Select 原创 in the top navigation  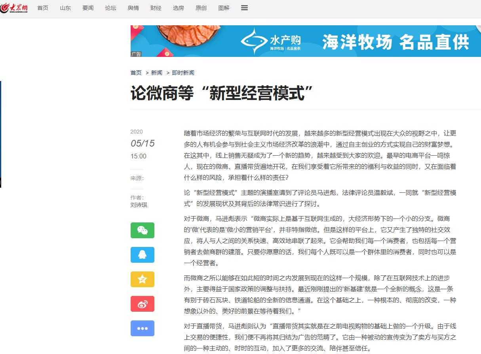pyautogui.click(x=201, y=8)
